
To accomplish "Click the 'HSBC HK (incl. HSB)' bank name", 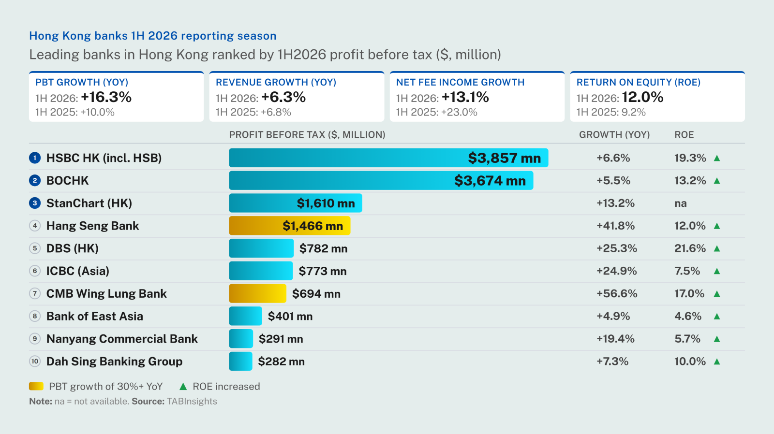I will point(104,158).
